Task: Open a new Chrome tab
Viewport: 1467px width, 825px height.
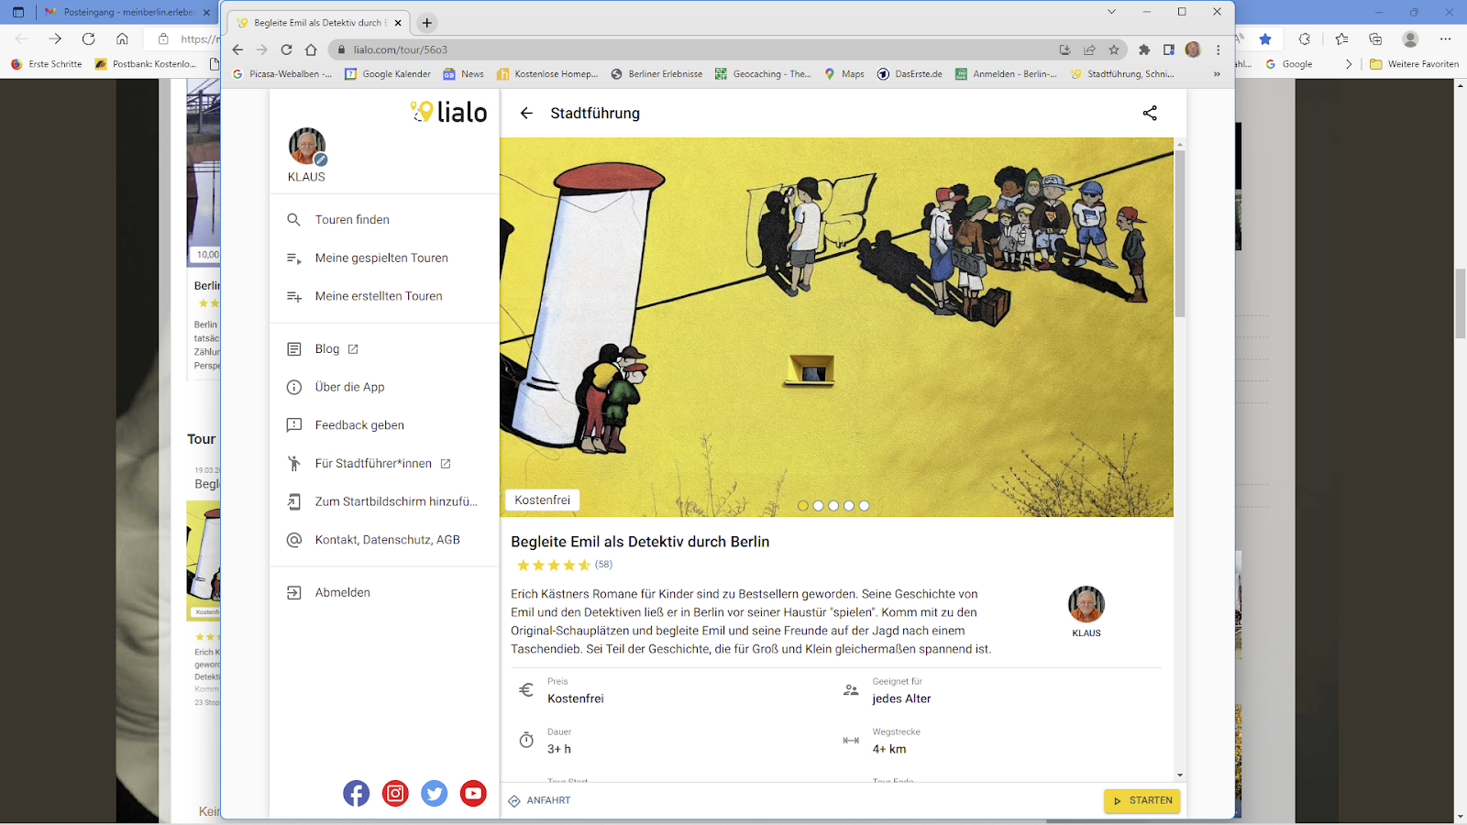Action: (x=427, y=23)
